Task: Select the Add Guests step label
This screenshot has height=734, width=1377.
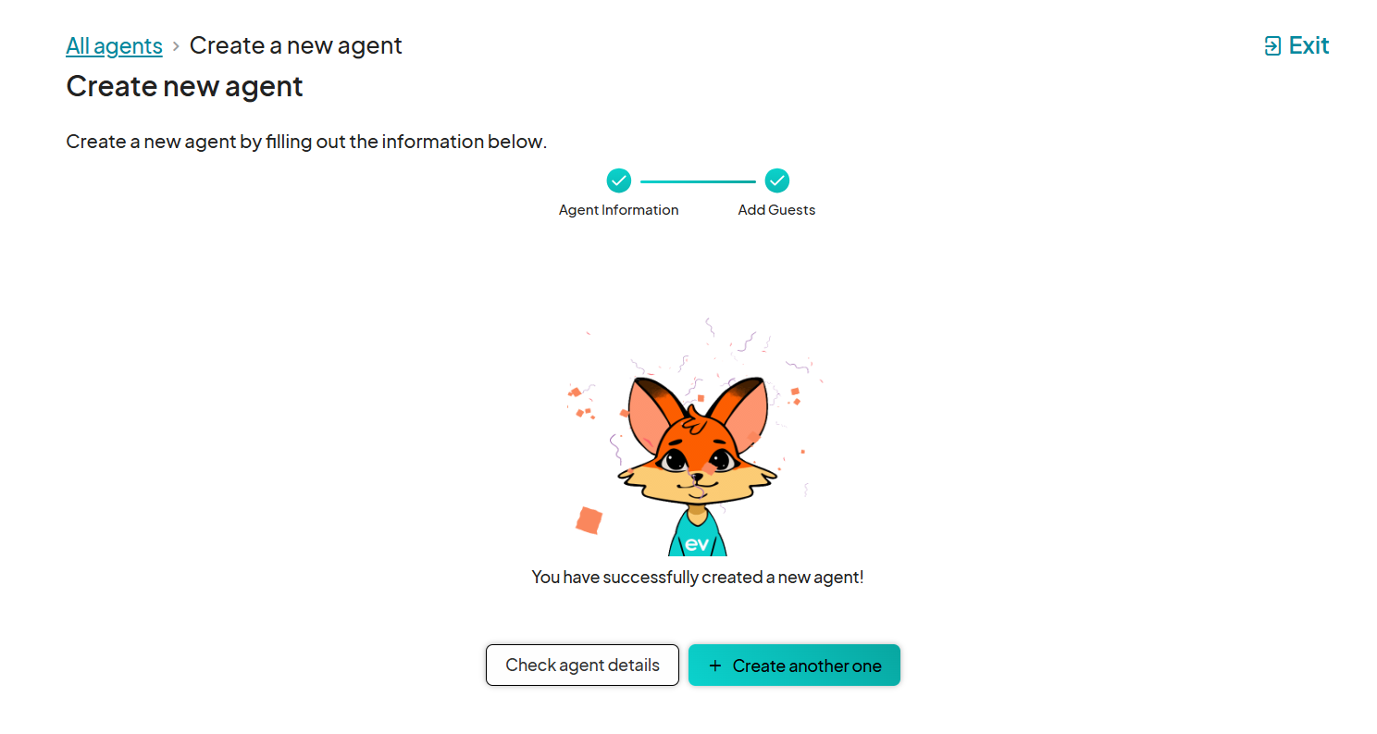Action: click(x=776, y=210)
